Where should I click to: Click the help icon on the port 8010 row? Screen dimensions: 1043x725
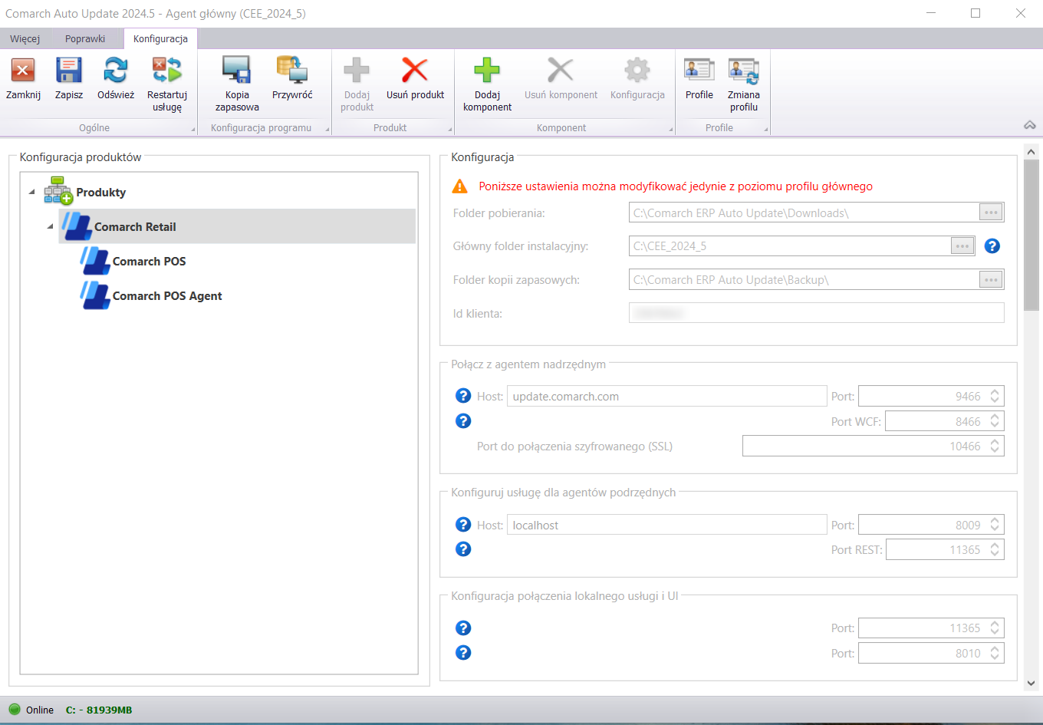click(463, 653)
